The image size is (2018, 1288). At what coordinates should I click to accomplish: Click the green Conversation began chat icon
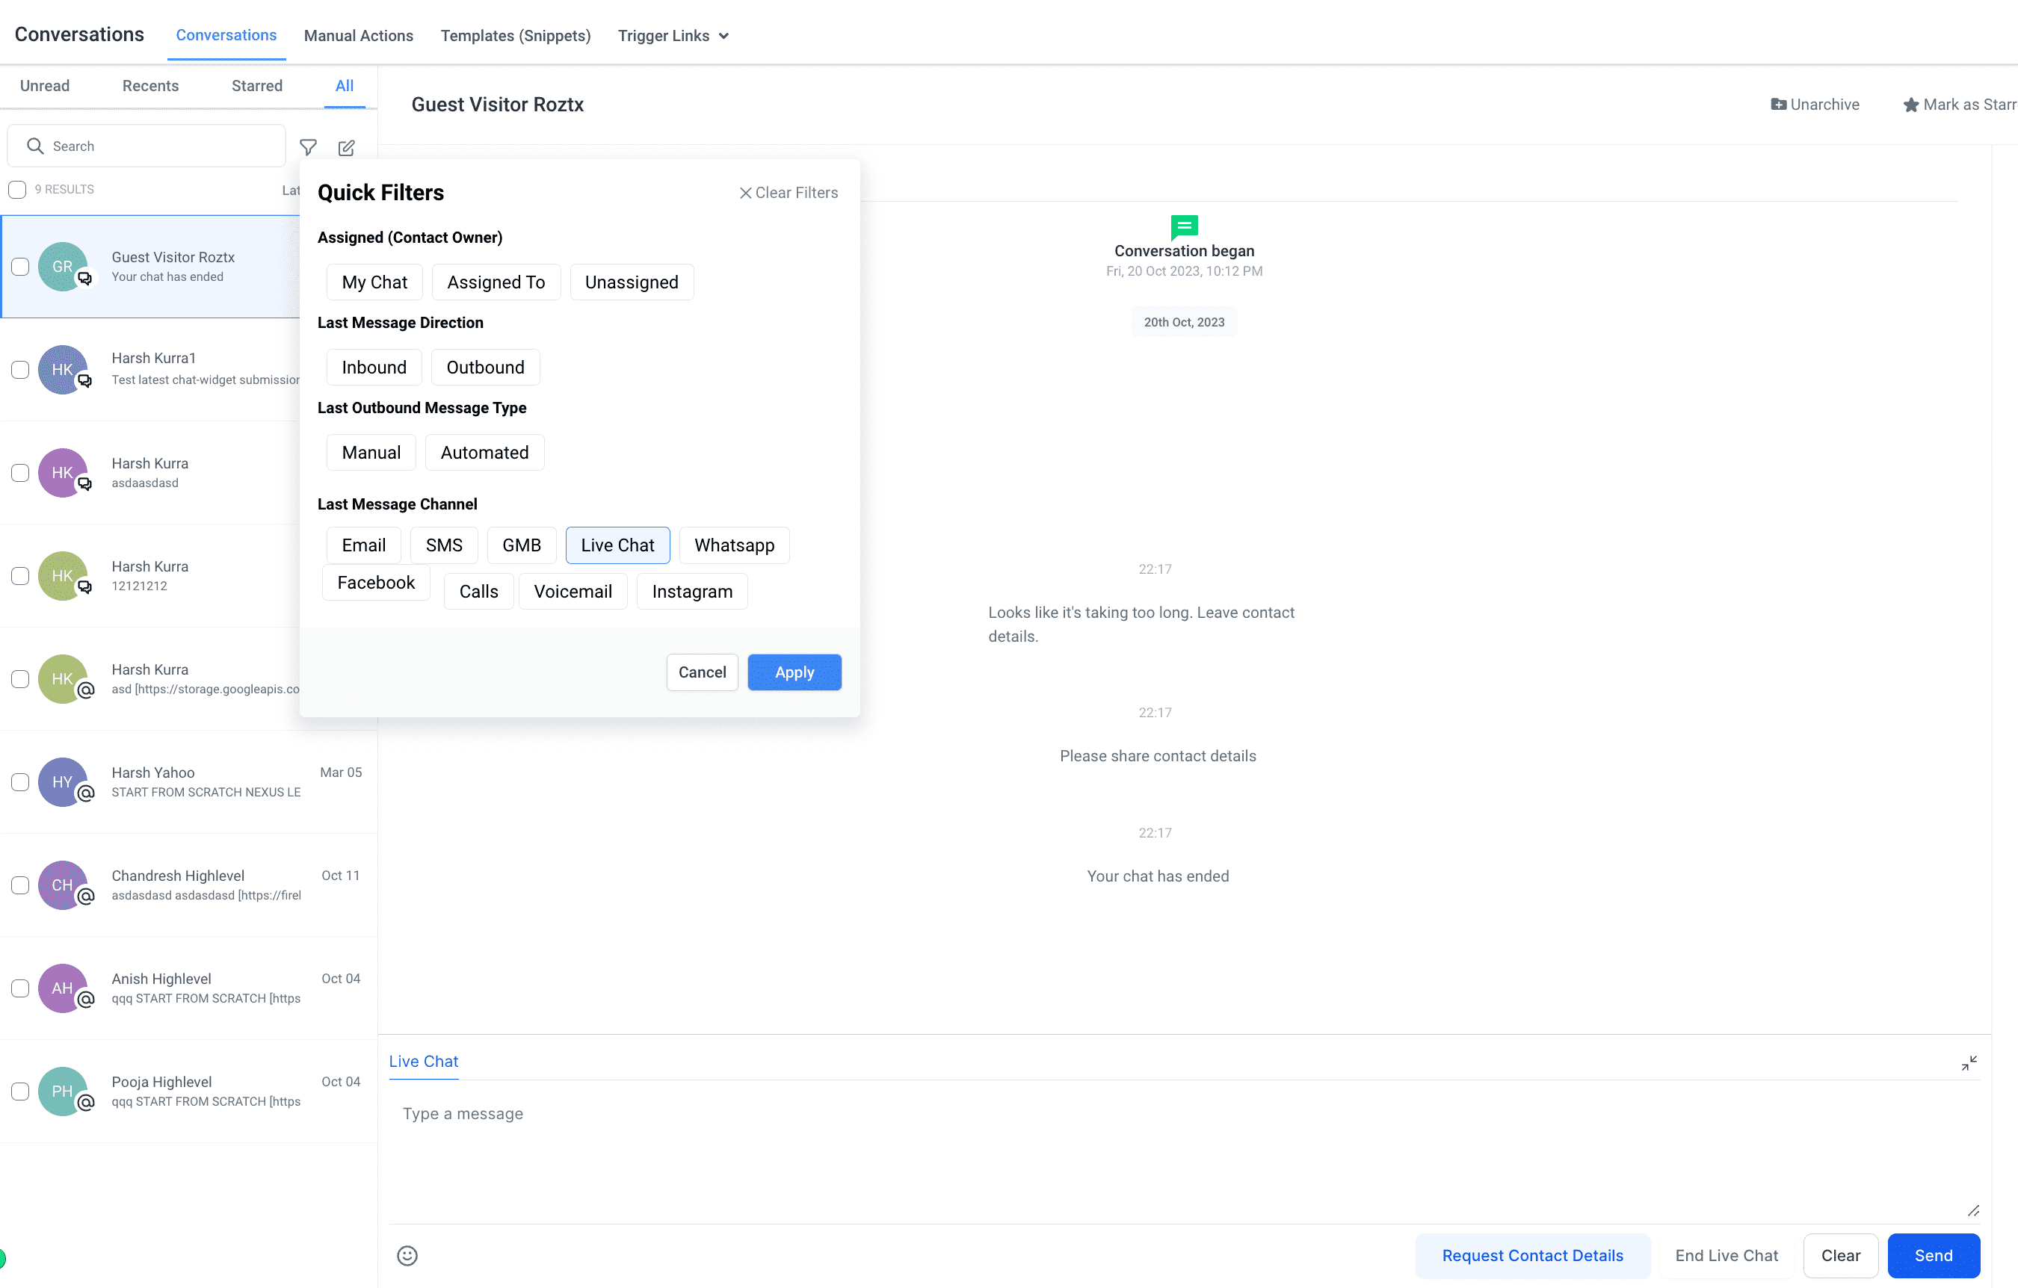click(1183, 226)
